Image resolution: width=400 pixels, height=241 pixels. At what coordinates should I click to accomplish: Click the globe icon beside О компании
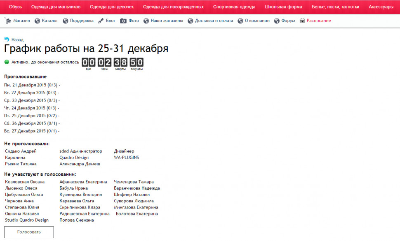[x=240, y=21]
